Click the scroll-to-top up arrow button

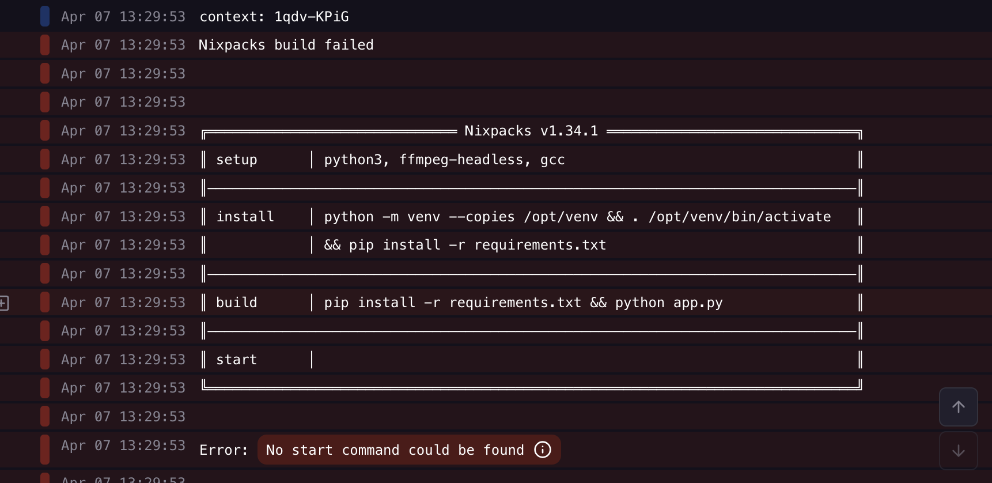coord(958,407)
